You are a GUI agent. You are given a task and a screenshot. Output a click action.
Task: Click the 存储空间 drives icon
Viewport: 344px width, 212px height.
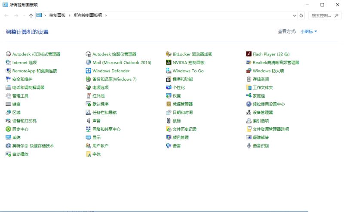249,79
